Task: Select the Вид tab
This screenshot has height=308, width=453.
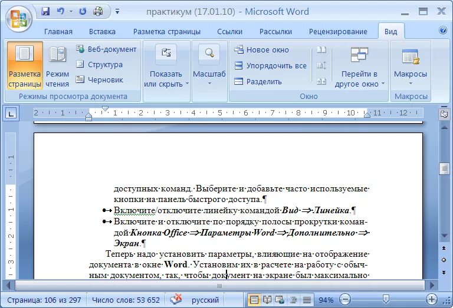Action: tap(390, 32)
